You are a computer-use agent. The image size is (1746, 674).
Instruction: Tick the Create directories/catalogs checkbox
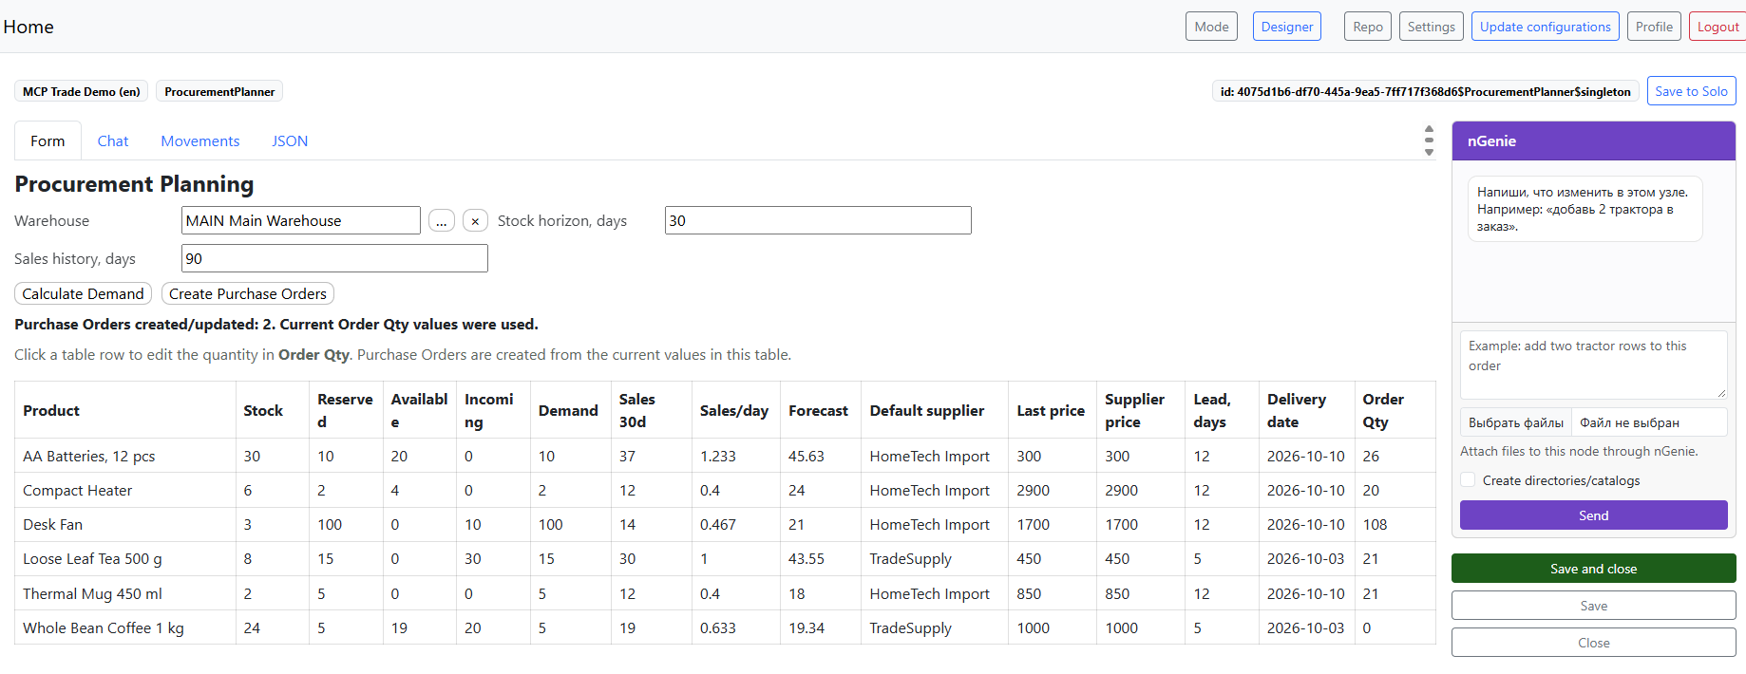tap(1469, 480)
